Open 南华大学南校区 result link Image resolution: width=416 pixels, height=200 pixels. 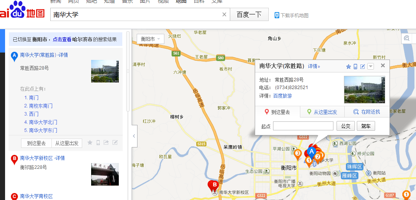37,196
